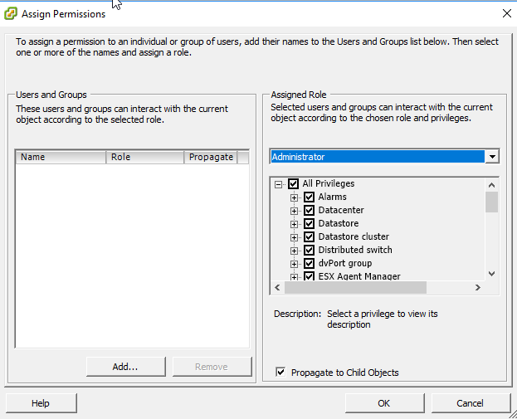This screenshot has height=419, width=517.
Task: Sort by the Propagate column header
Action: pyautogui.click(x=211, y=158)
